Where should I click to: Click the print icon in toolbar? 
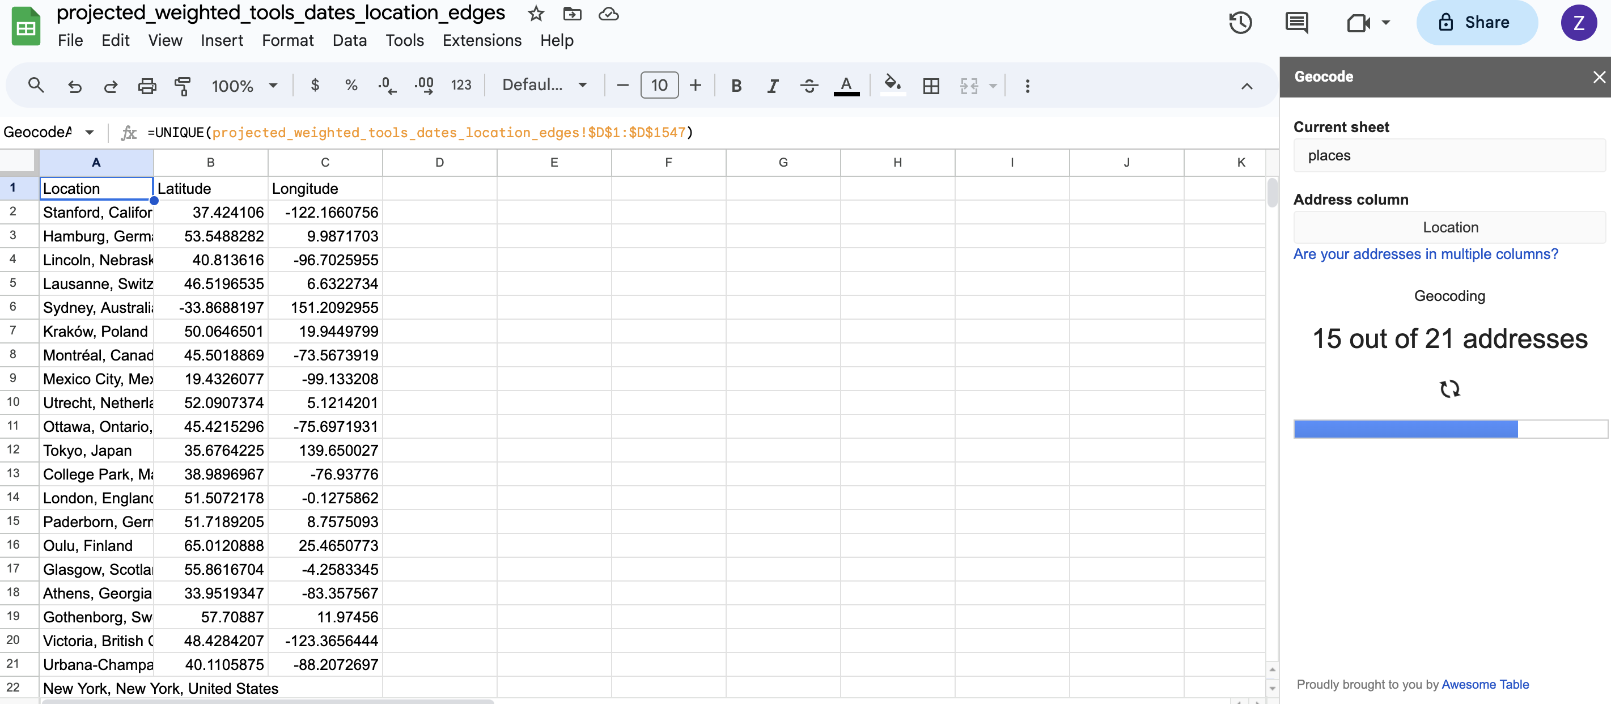[147, 86]
